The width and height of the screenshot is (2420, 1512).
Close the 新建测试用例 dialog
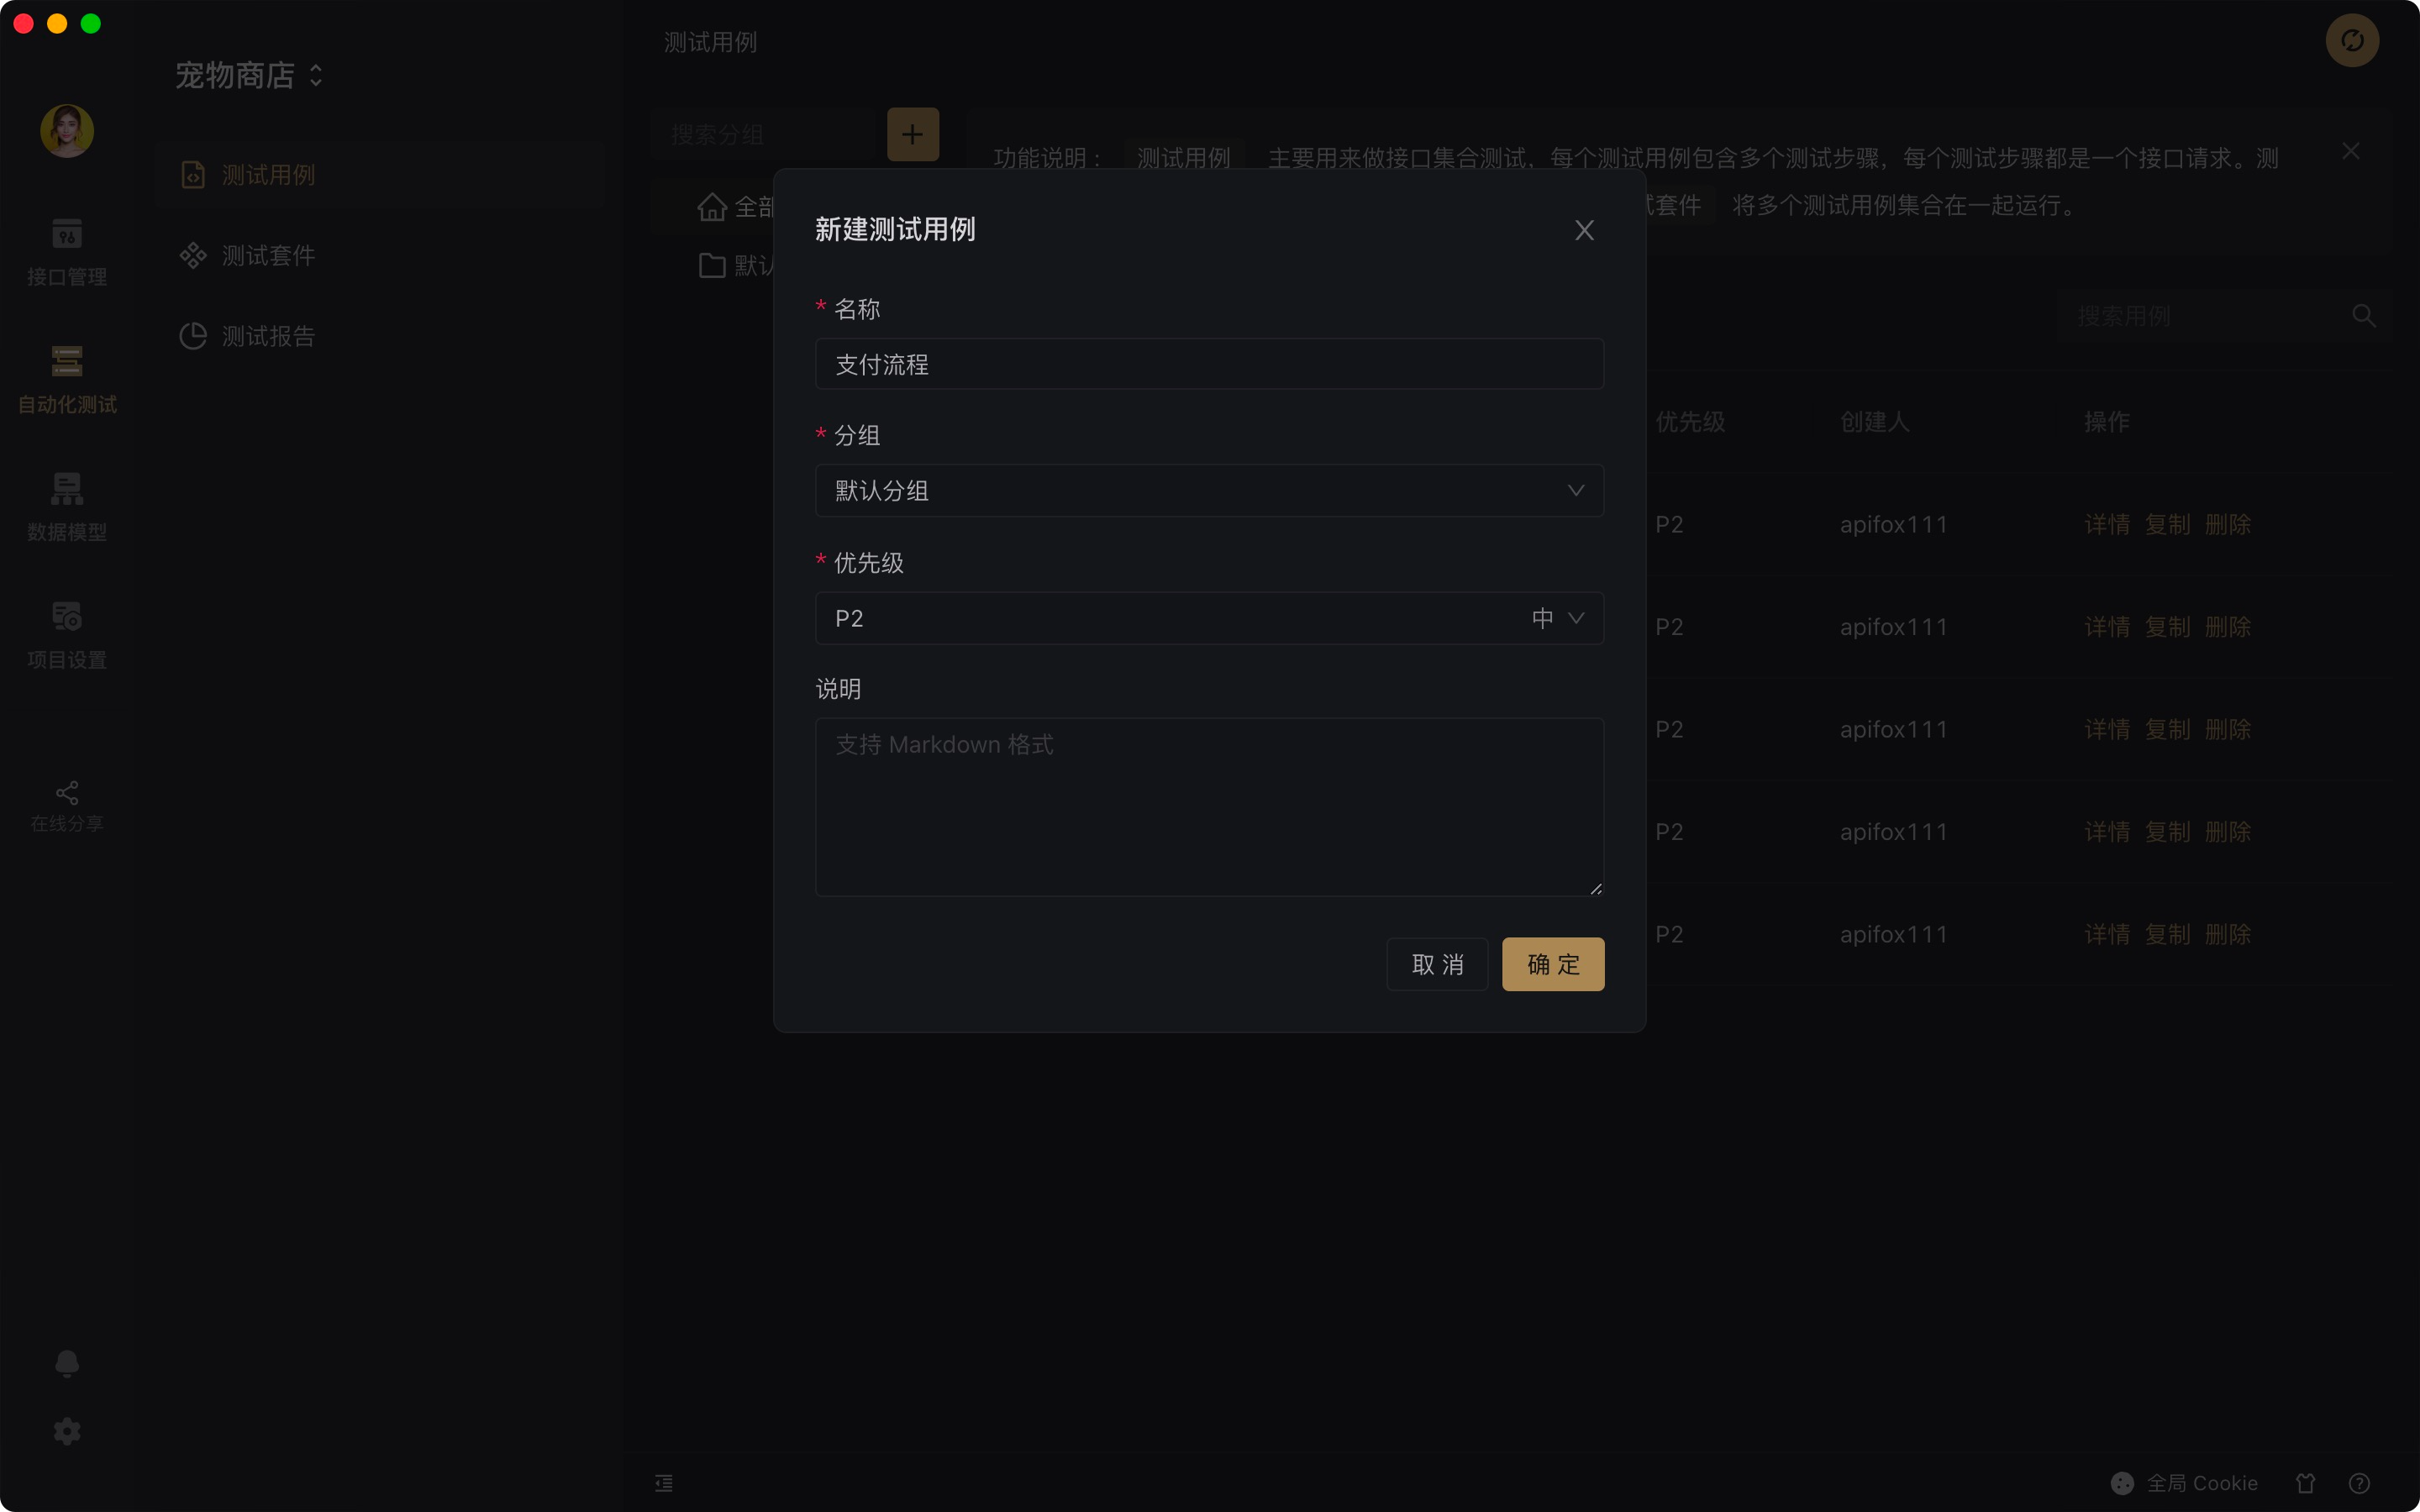1584,230
